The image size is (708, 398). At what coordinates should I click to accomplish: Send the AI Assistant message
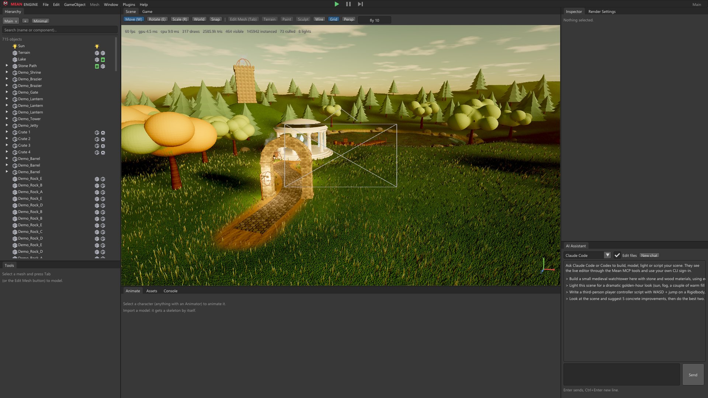(x=693, y=375)
